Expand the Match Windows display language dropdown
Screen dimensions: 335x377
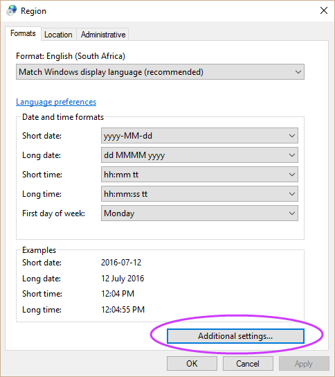pyautogui.click(x=160, y=72)
